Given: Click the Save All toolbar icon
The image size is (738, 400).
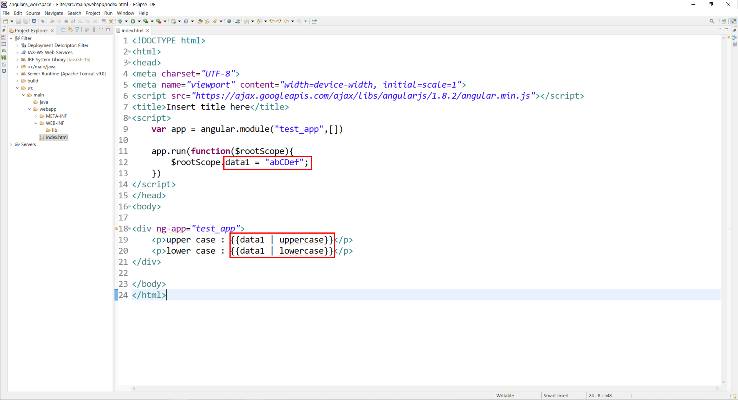Looking at the screenshot, I should point(25,22).
